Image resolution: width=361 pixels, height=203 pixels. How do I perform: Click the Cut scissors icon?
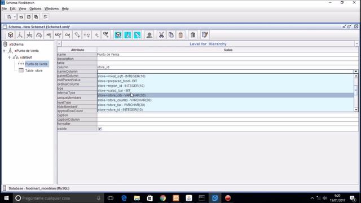click(x=161, y=35)
